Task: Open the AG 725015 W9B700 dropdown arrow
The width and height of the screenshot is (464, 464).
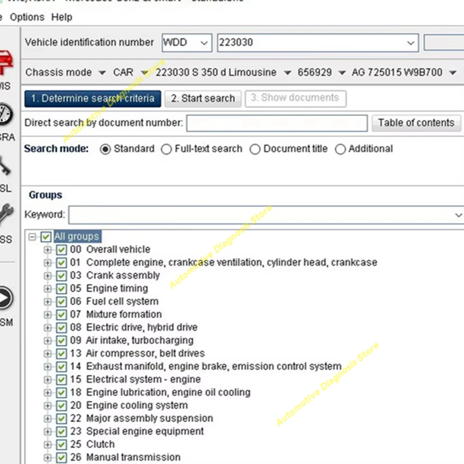Action: 452,72
